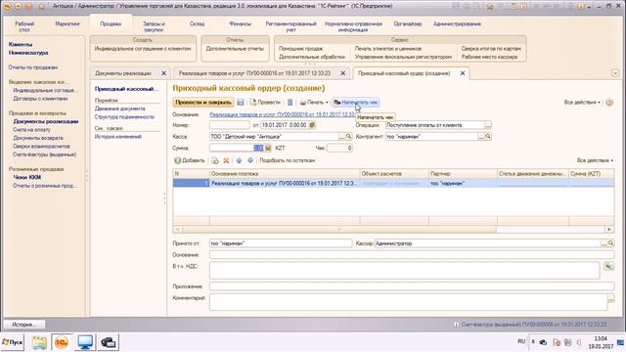Open the Рабочий стол section
626x352 pixels.
24,26
